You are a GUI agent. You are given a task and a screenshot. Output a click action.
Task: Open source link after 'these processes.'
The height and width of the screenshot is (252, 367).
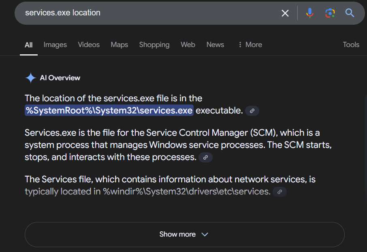point(205,157)
